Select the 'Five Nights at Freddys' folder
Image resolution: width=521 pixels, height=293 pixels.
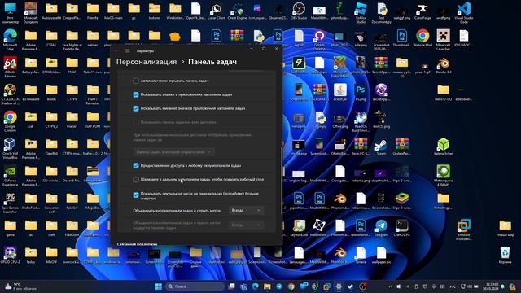72,40
